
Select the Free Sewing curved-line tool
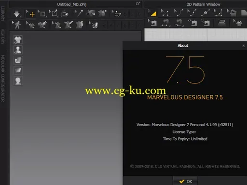coord(179,23)
